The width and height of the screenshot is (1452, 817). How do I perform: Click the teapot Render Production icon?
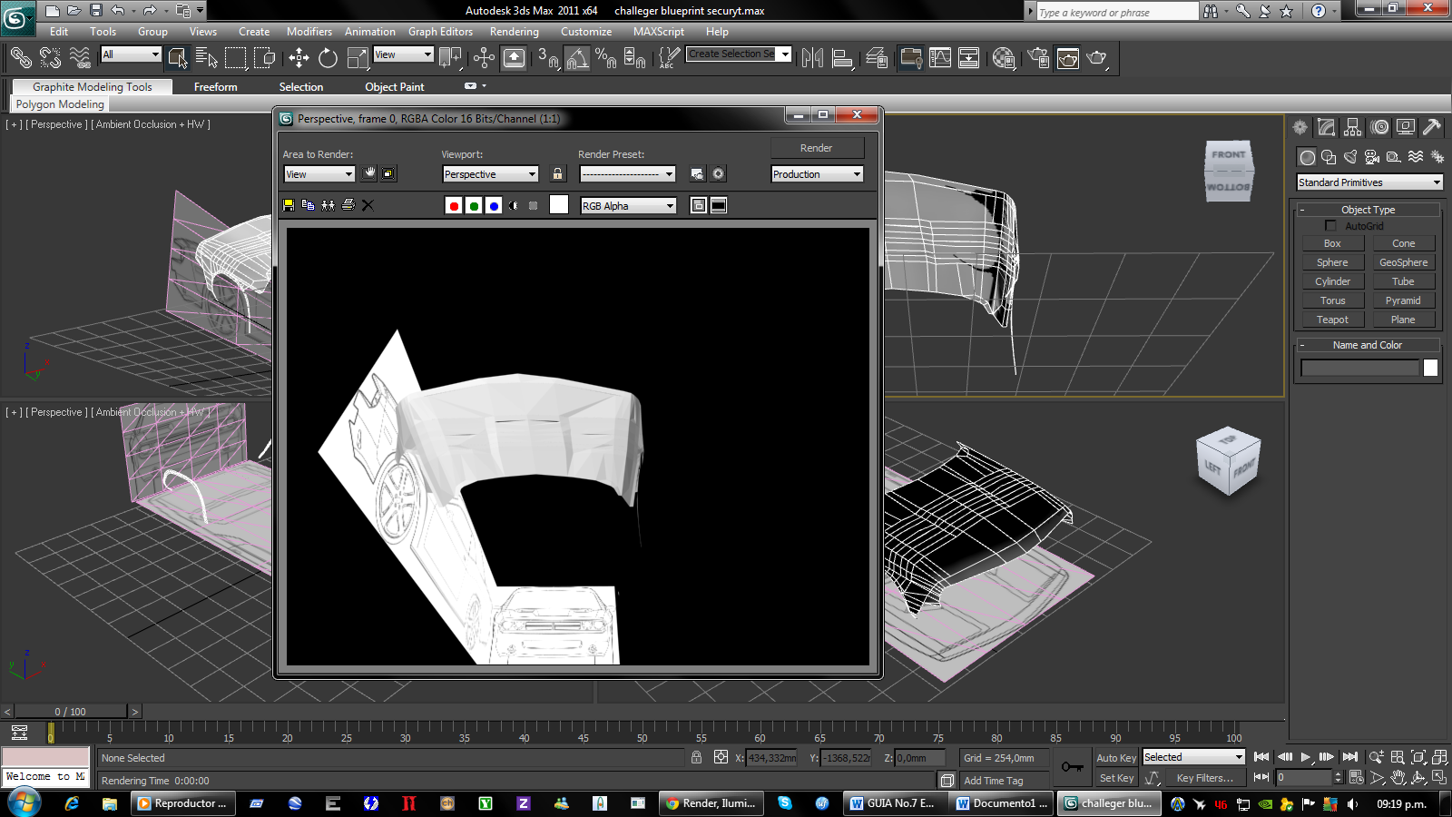pos(1096,58)
